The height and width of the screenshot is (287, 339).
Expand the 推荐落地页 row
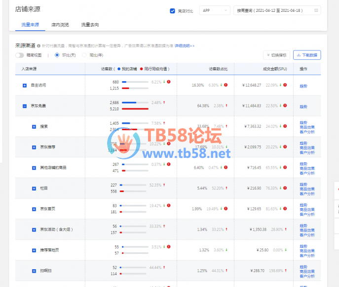coord(34,250)
